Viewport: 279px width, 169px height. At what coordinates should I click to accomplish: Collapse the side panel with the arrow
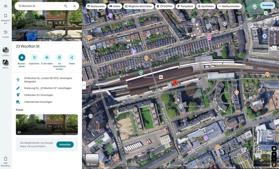[84, 85]
